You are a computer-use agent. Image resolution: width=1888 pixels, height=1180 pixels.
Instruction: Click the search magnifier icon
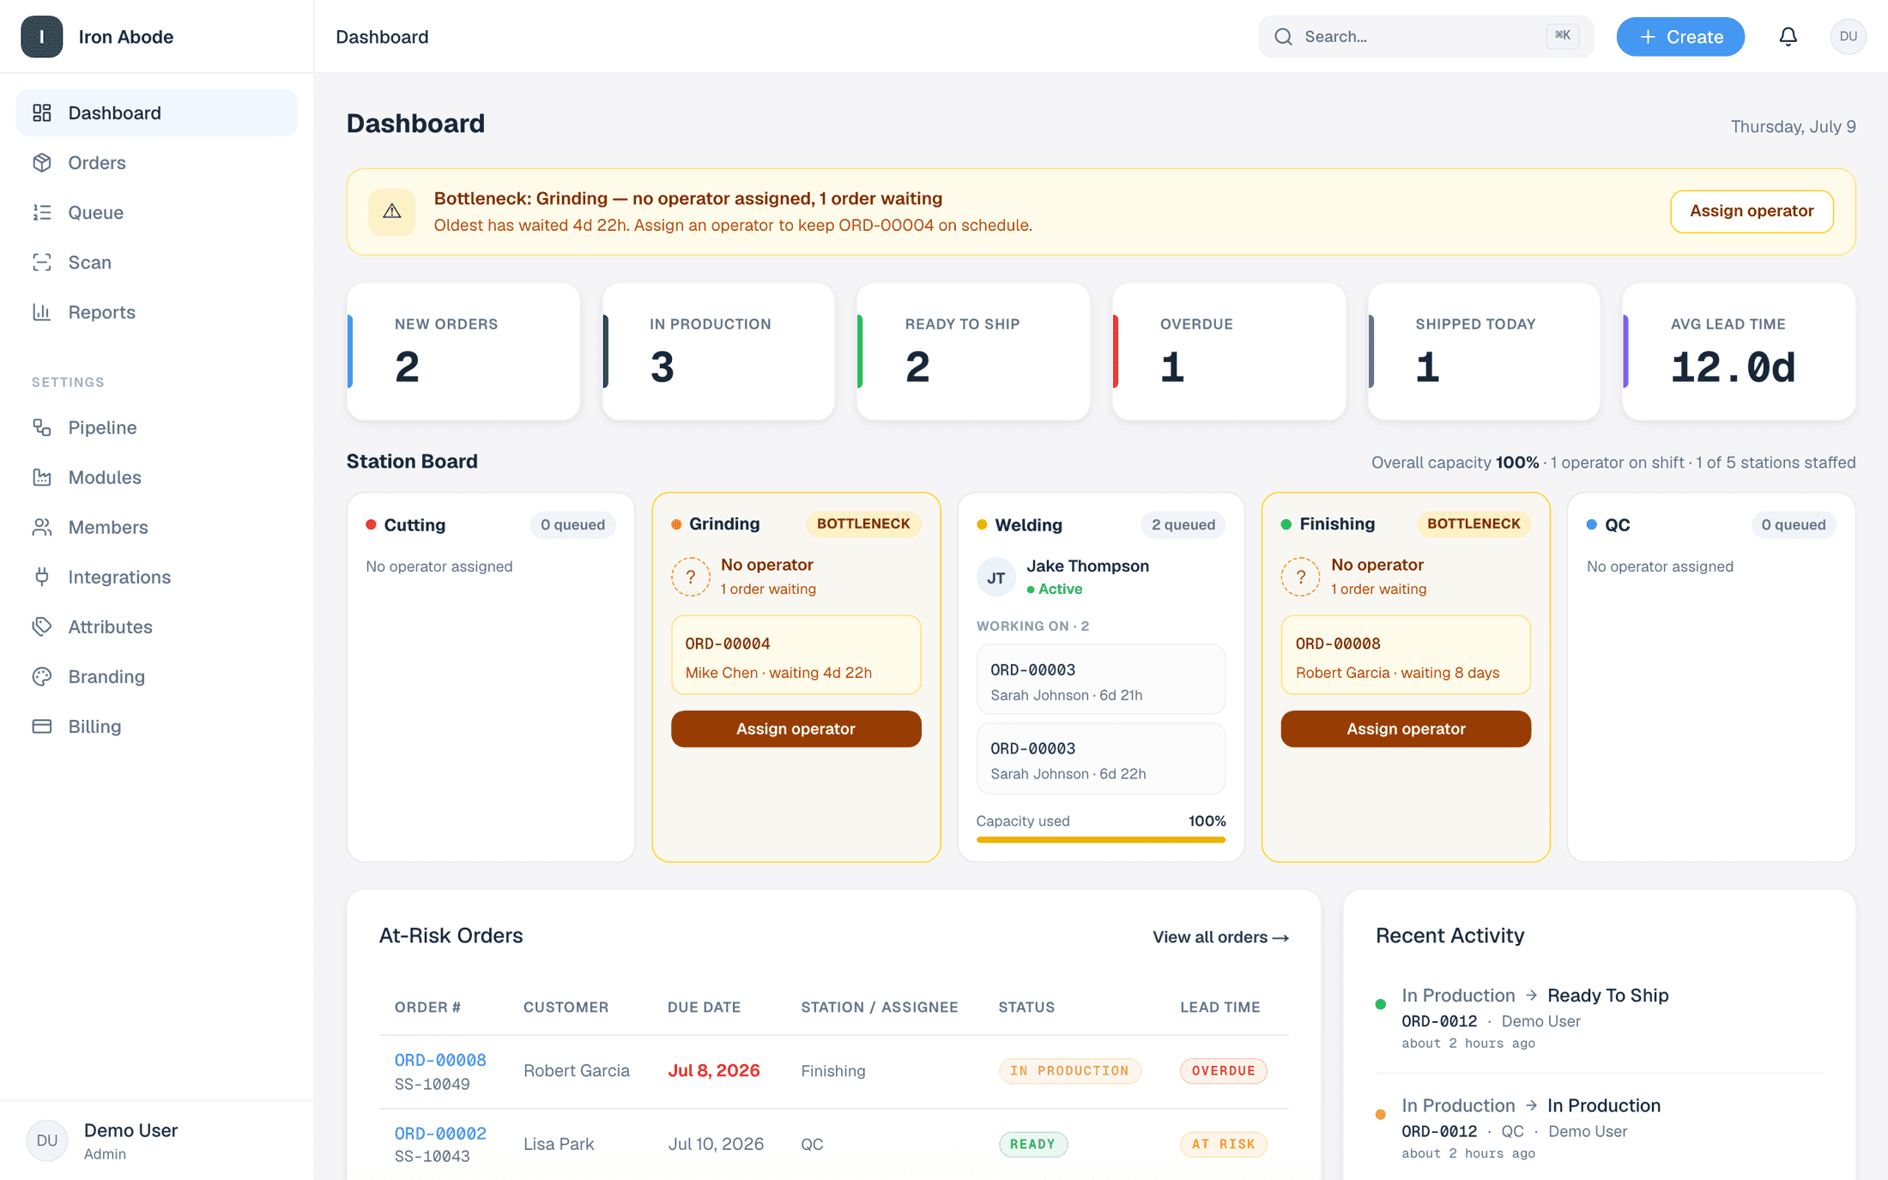(x=1283, y=36)
